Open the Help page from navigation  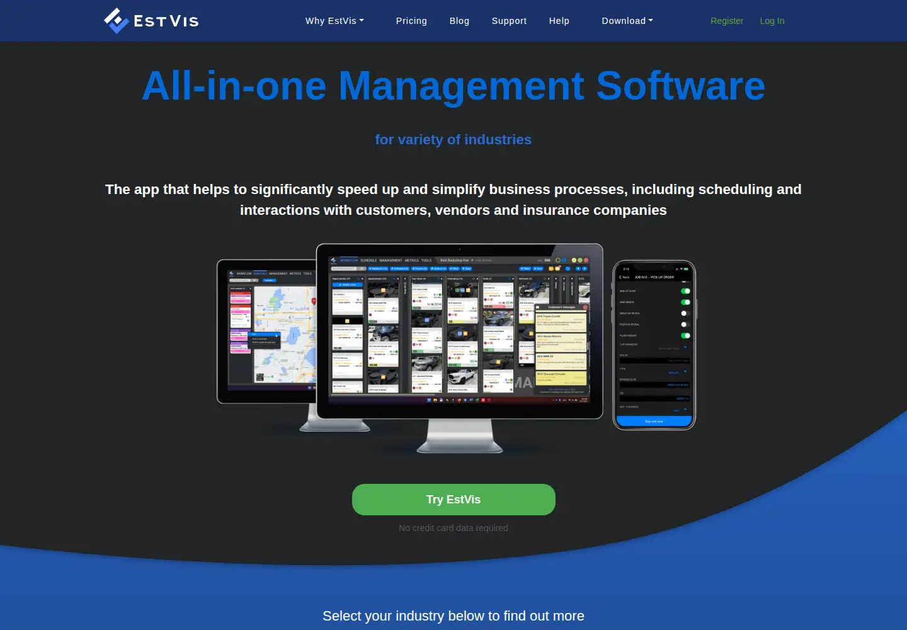tap(559, 21)
